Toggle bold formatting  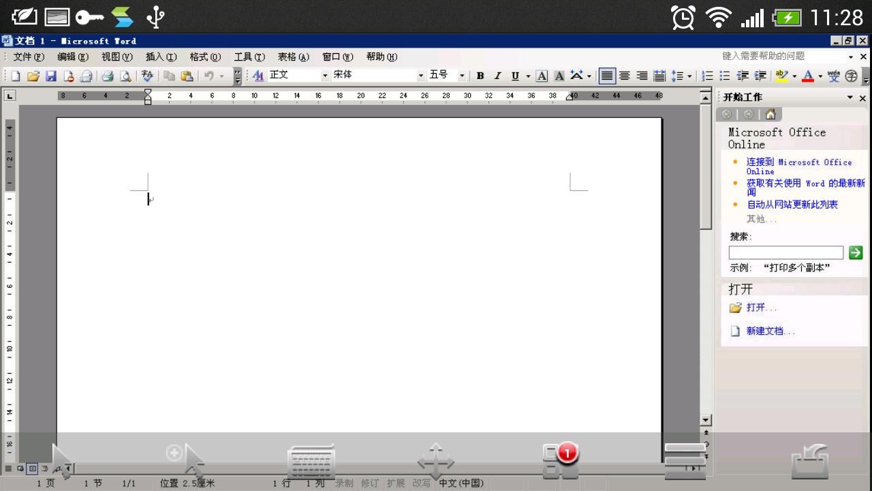(x=480, y=76)
